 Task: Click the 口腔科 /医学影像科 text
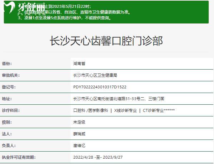click(x=91, y=110)
